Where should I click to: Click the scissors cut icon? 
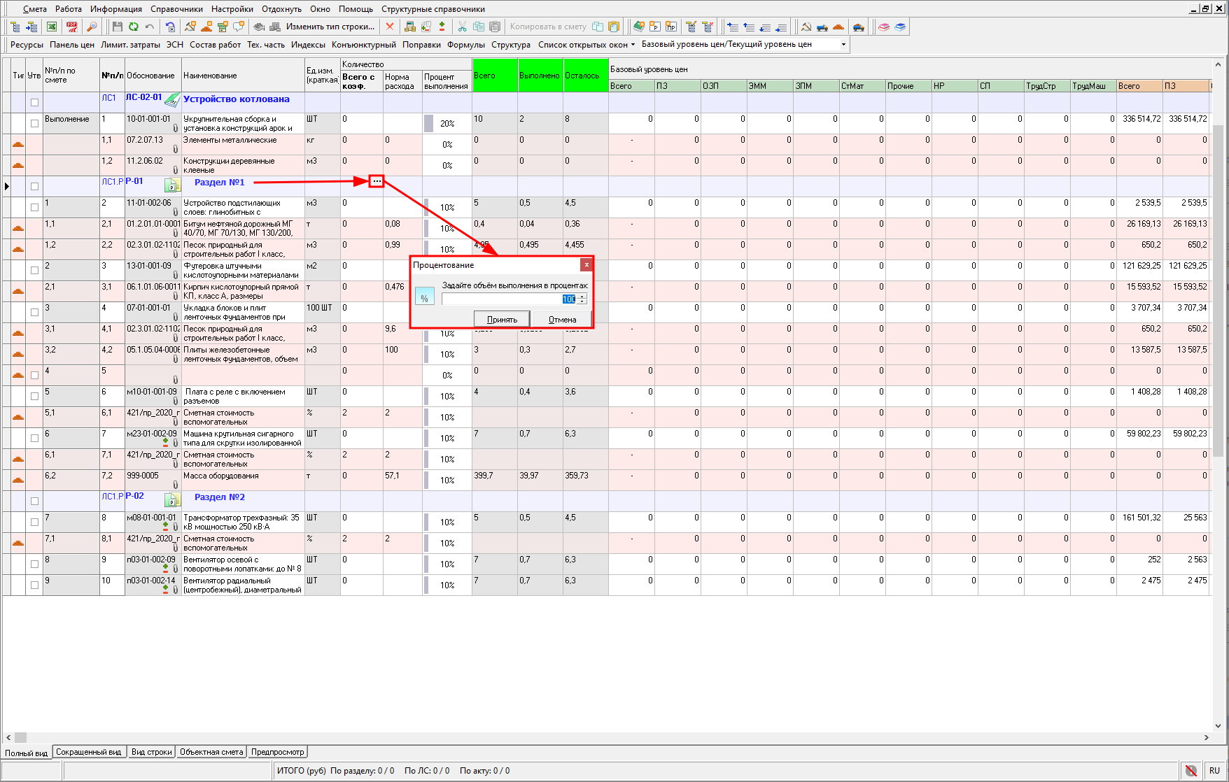point(462,27)
